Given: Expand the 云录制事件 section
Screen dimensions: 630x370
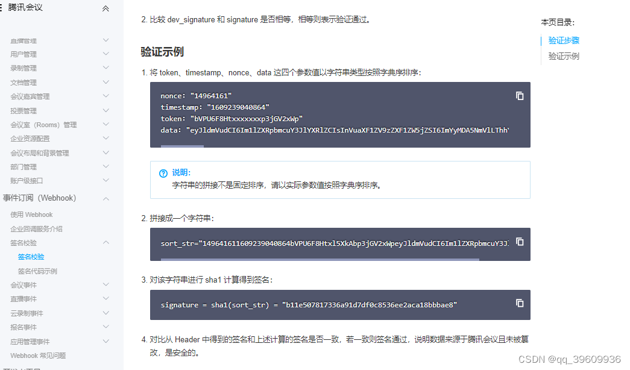Looking at the screenshot, I should pos(106,313).
